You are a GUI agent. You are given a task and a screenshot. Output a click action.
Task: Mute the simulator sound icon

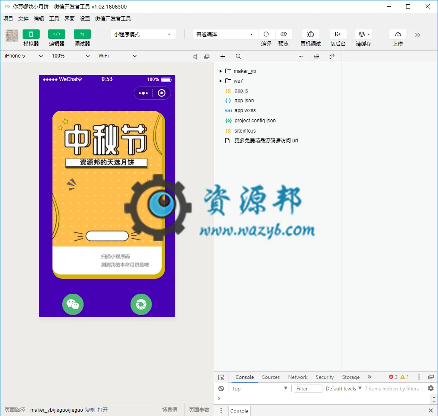195,57
